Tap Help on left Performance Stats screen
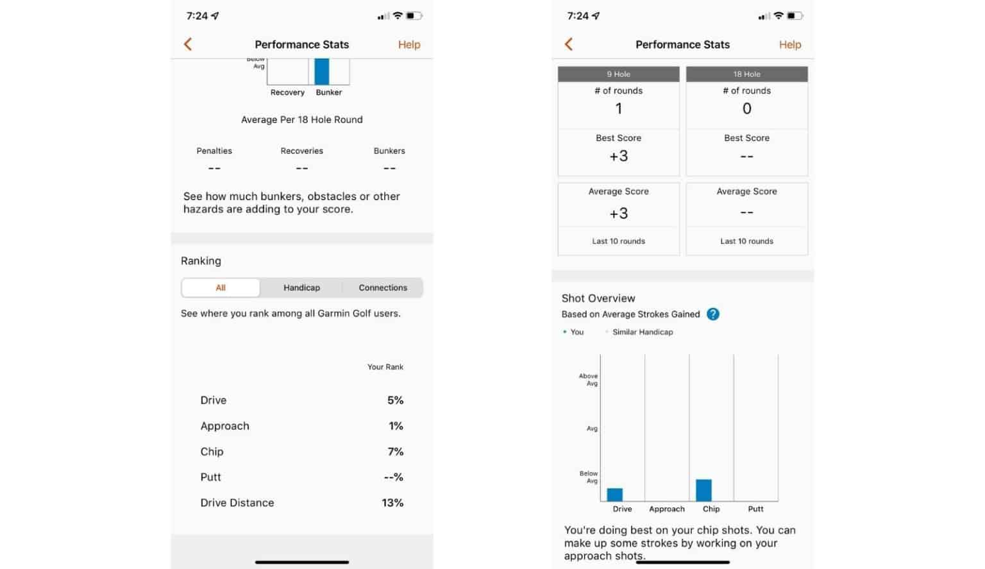This screenshot has width=985, height=569. 408,45
